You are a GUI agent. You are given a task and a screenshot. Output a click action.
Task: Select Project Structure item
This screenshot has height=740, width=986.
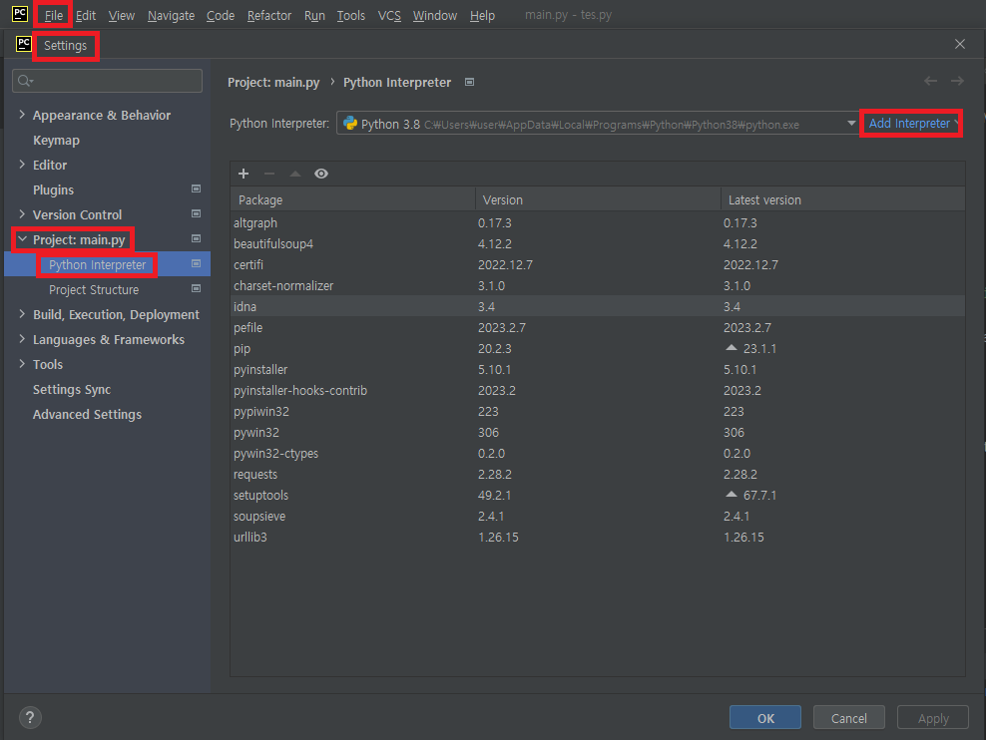coord(94,289)
